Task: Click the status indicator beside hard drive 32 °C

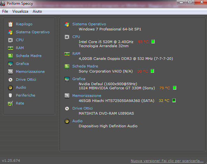Action: (x=174, y=100)
